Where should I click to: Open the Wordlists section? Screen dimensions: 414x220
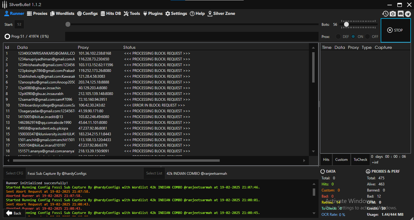pos(62,13)
